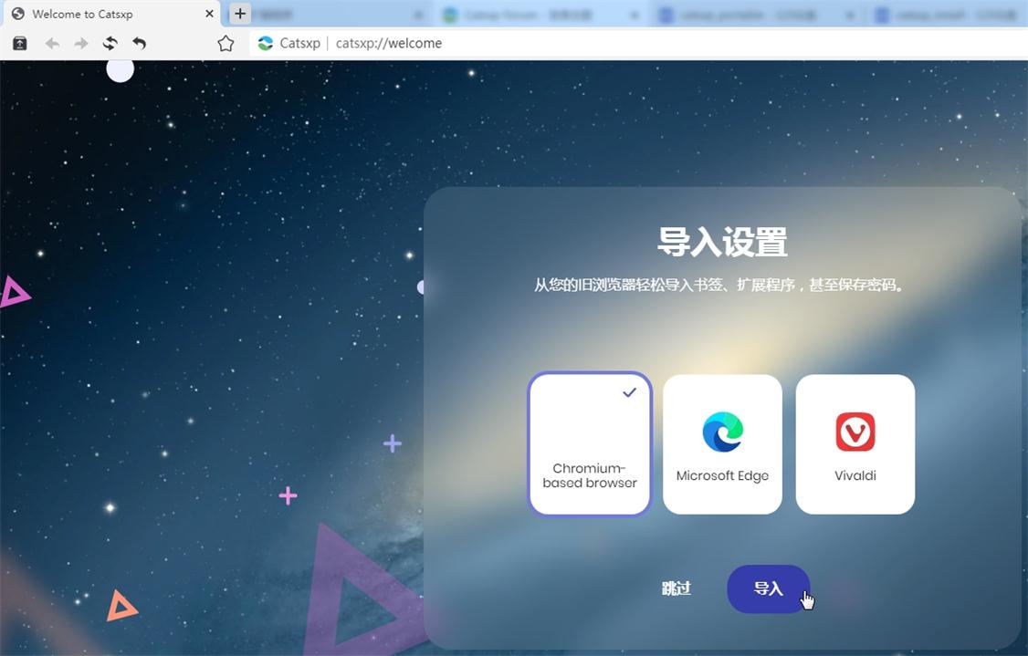Screen dimensions: 1028x656
Task: Click the red Vivaldi logo
Action: click(x=855, y=432)
